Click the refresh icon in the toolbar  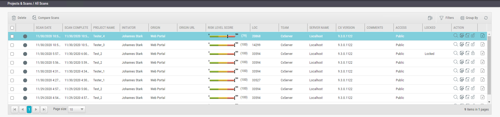486,18
